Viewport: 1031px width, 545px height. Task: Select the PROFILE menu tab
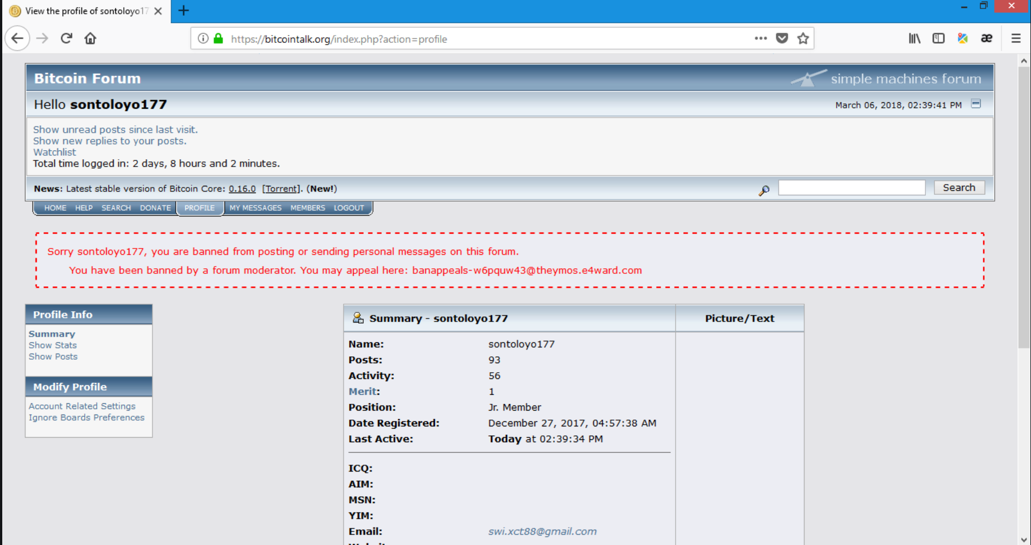coord(199,208)
